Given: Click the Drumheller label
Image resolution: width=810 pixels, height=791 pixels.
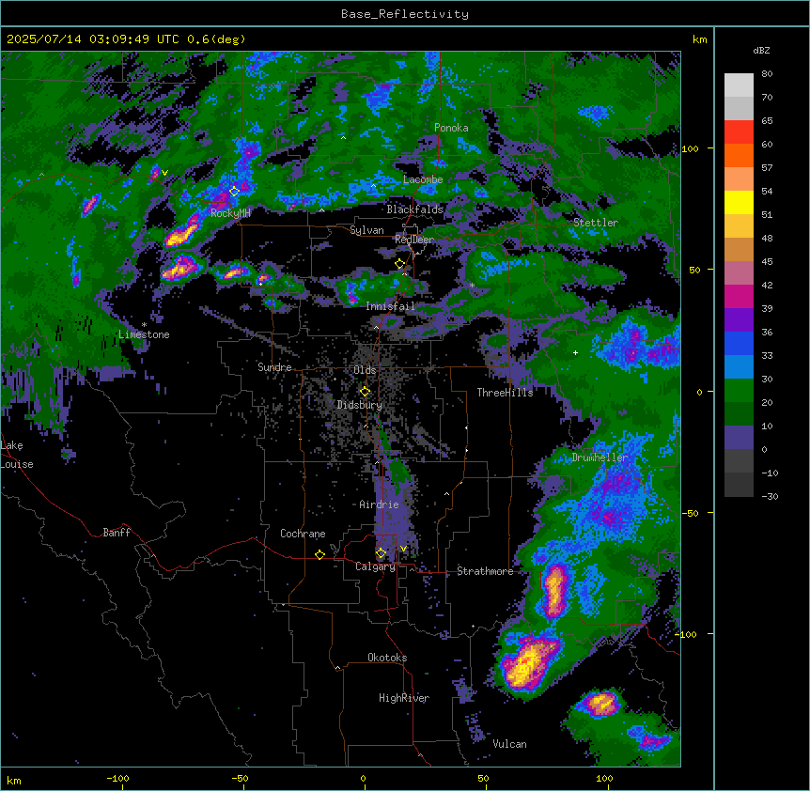Looking at the screenshot, I should click(600, 458).
